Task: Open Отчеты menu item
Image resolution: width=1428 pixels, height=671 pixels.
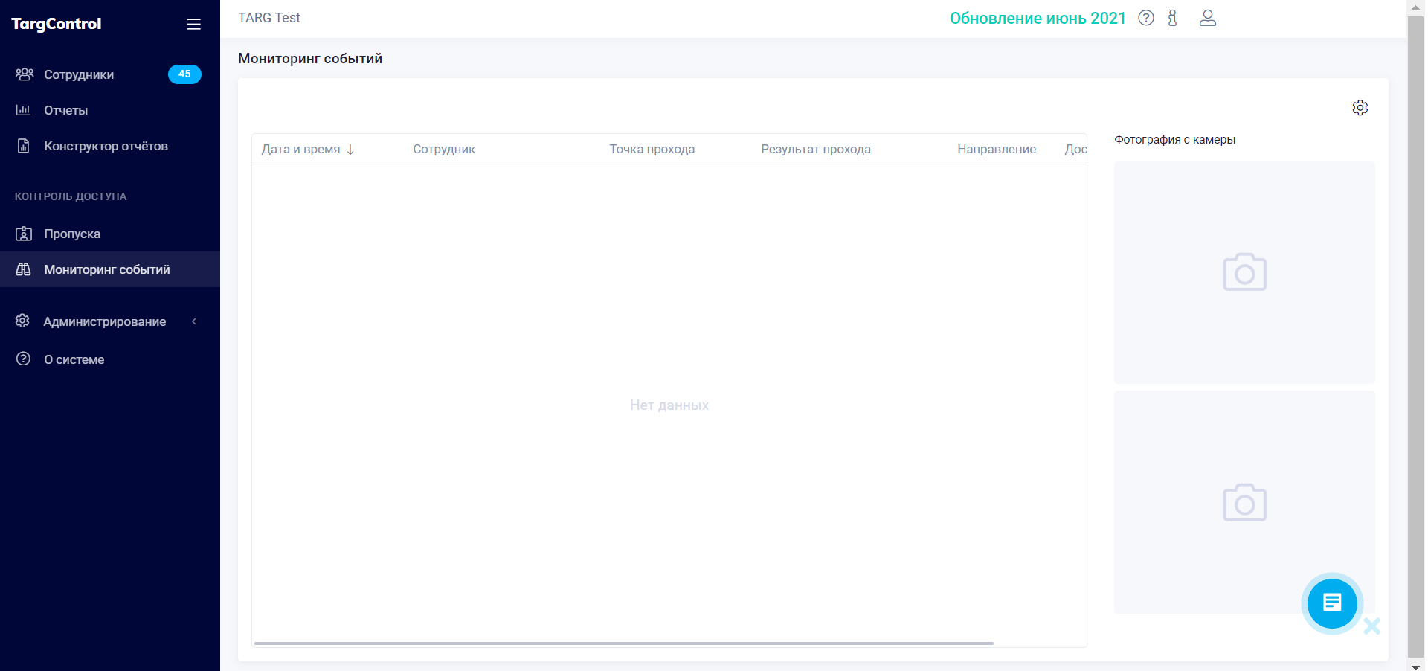Action: tap(110, 110)
